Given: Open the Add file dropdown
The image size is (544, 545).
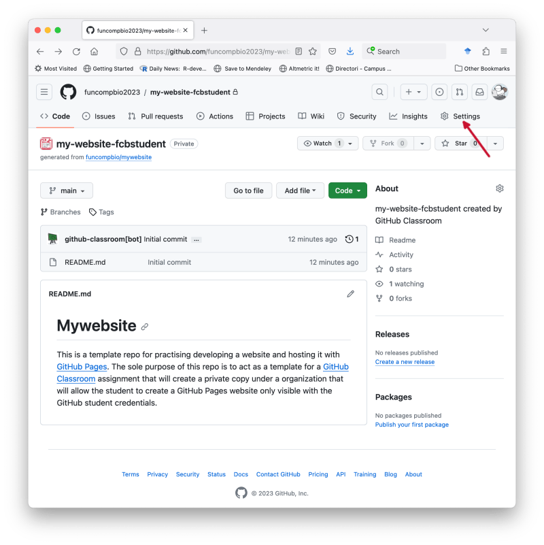Looking at the screenshot, I should pyautogui.click(x=300, y=191).
